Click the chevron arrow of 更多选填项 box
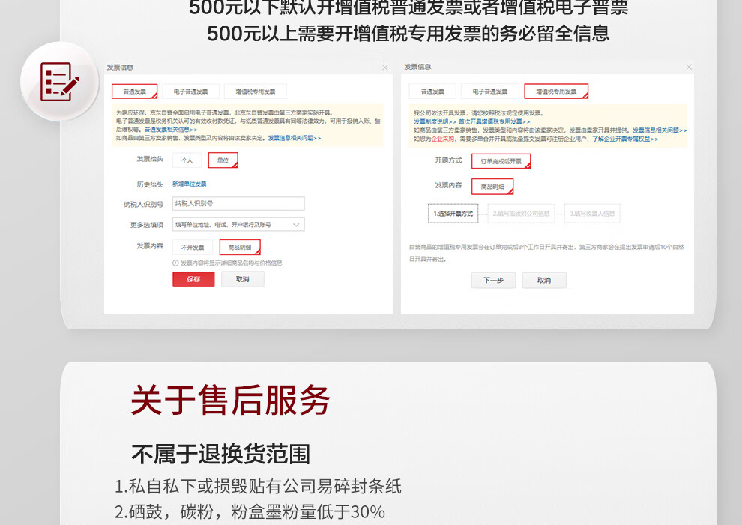The height and width of the screenshot is (525, 742). click(x=296, y=225)
